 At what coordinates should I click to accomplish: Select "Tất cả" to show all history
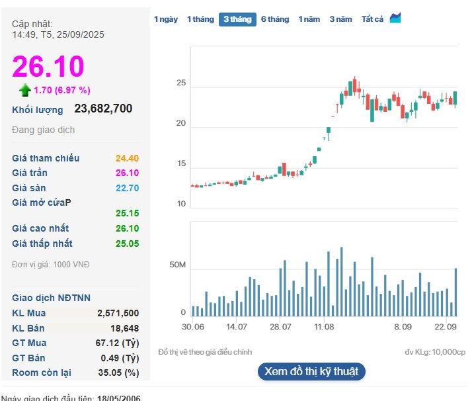coord(372,19)
